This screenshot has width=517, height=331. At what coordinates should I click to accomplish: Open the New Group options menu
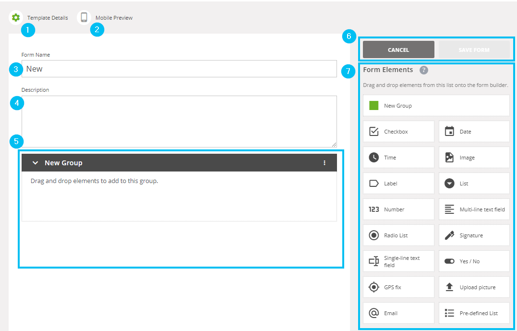[325, 162]
